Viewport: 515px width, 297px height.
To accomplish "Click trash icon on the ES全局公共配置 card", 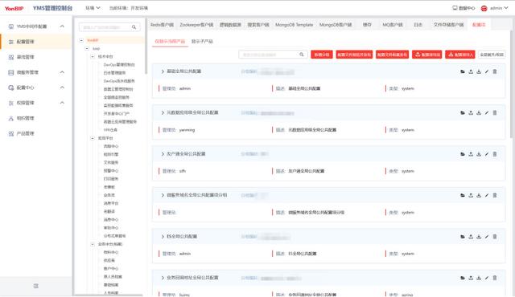I will (495, 237).
